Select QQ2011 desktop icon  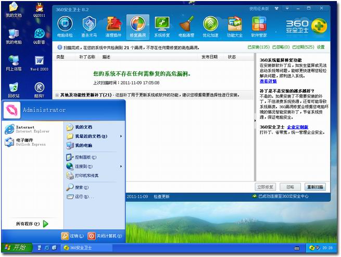(x=40, y=10)
